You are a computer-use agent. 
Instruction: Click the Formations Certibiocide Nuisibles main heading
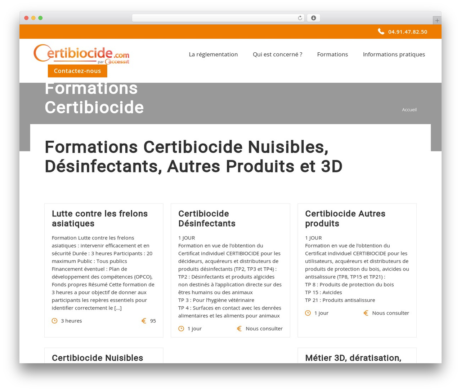pyautogui.click(x=193, y=157)
